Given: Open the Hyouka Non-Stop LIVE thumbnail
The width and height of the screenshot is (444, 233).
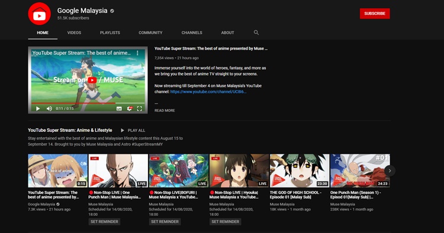Looking at the screenshot, I should (x=239, y=170).
